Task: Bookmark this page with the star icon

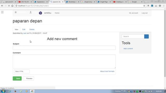Action: click(144, 6)
